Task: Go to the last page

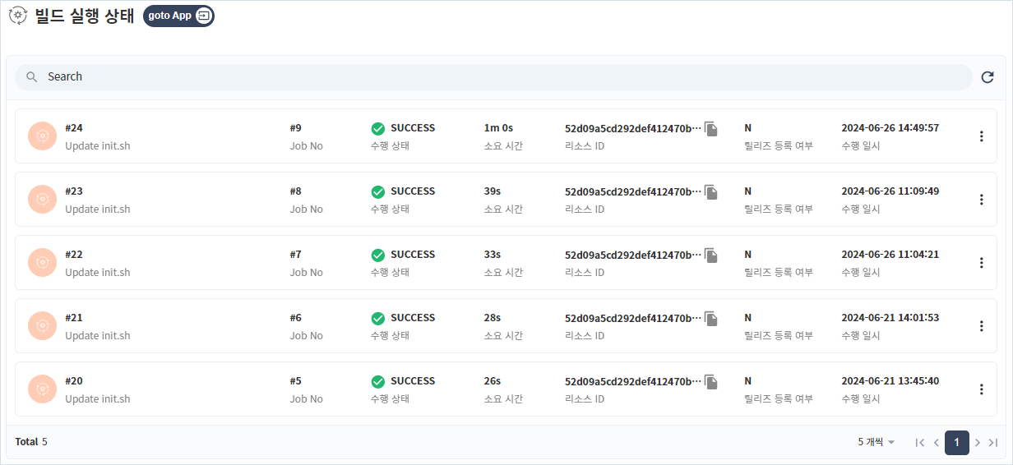Action: (x=993, y=443)
